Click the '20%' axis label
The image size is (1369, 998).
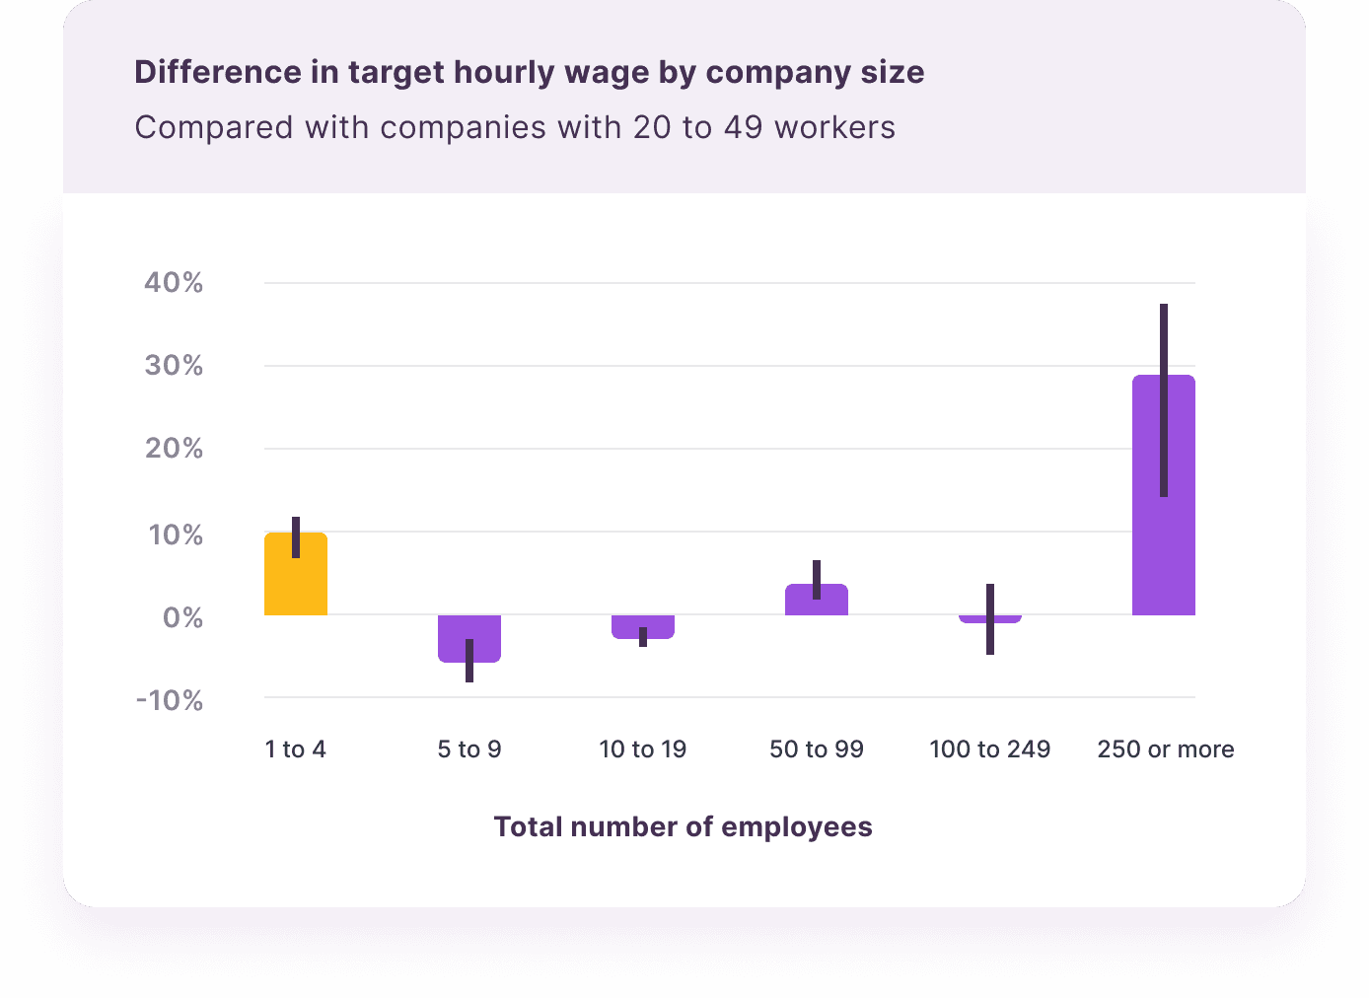pyautogui.click(x=174, y=449)
